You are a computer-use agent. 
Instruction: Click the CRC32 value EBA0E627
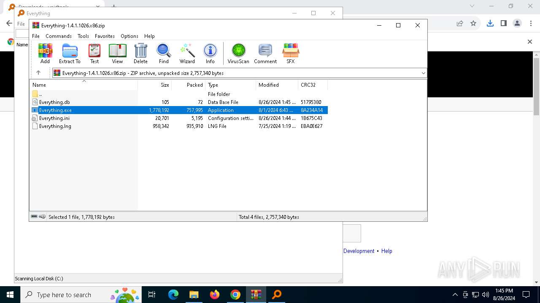tap(312, 126)
